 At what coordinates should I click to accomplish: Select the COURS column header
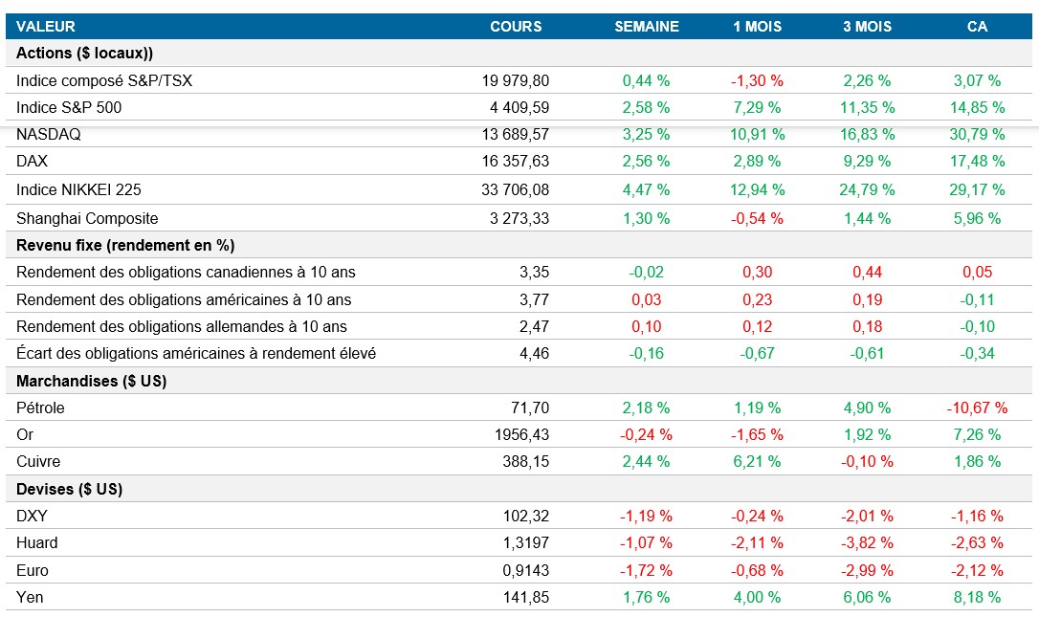pos(516,27)
